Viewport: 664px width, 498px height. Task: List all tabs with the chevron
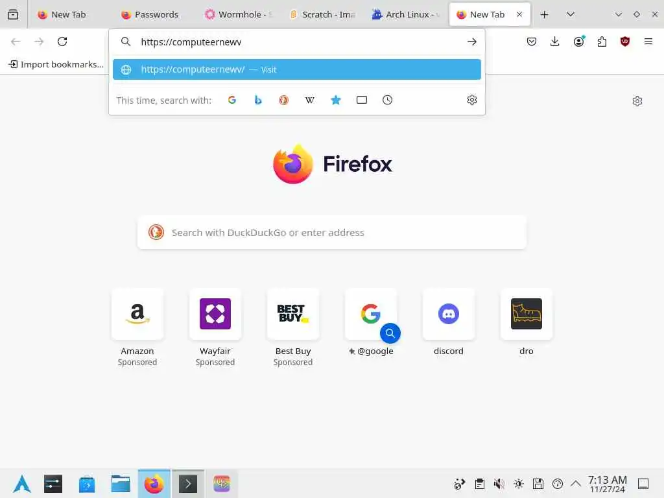[571, 14]
